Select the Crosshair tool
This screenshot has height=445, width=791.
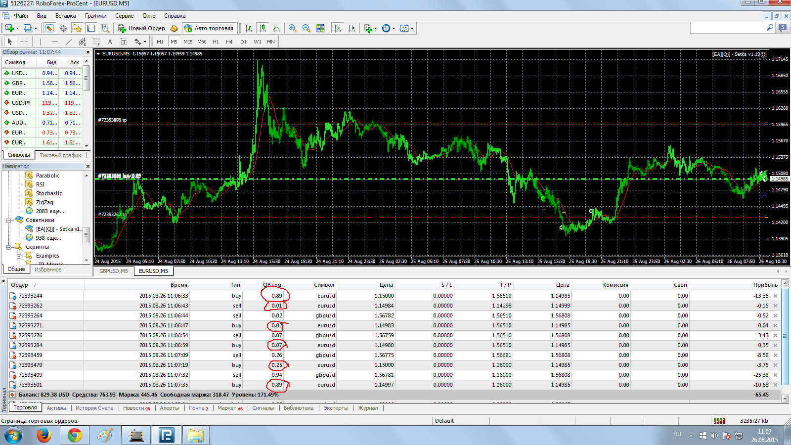(24, 42)
